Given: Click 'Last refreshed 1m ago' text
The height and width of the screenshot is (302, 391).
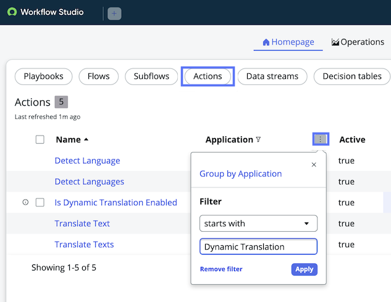Looking at the screenshot, I should 48,116.
